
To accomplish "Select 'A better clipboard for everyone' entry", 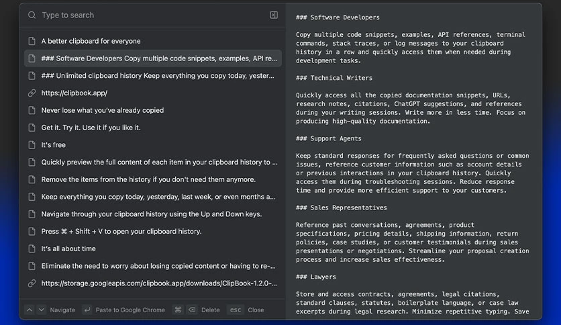I will [x=153, y=41].
